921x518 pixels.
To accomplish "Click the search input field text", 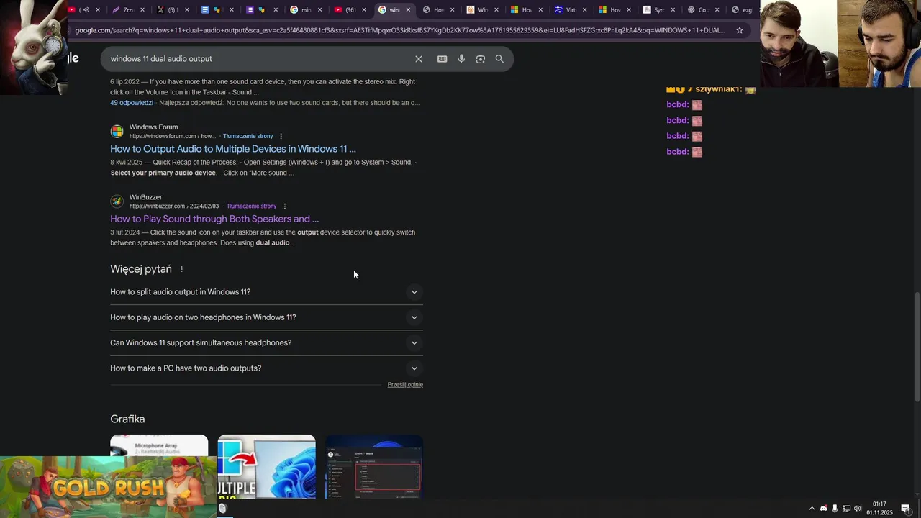I will click(161, 59).
